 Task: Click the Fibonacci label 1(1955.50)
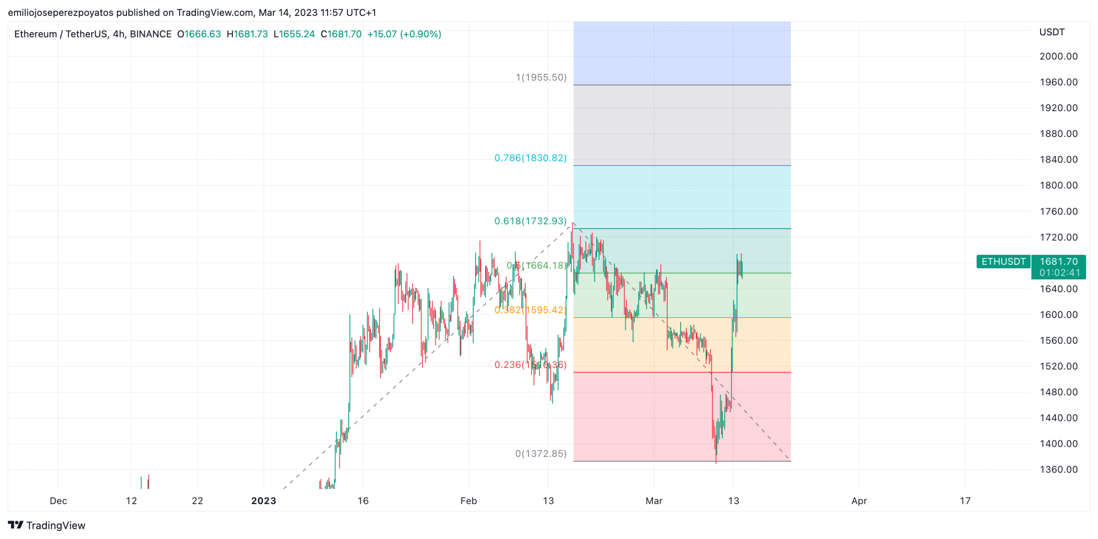click(541, 77)
